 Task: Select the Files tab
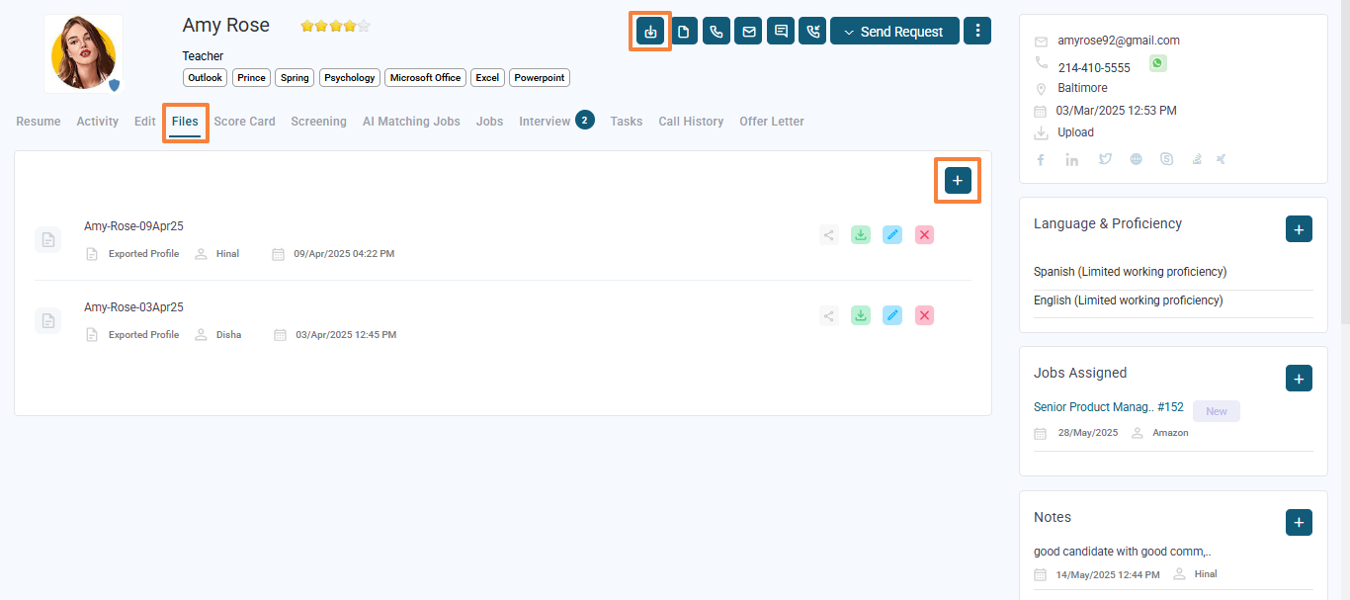185,122
